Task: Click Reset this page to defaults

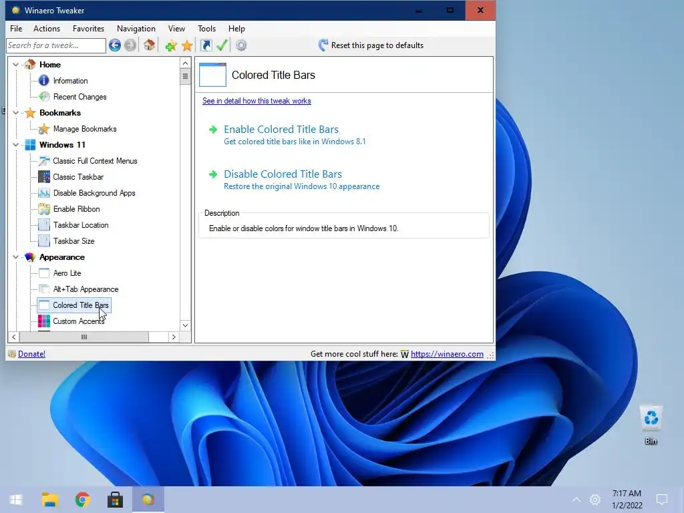Action: click(371, 45)
